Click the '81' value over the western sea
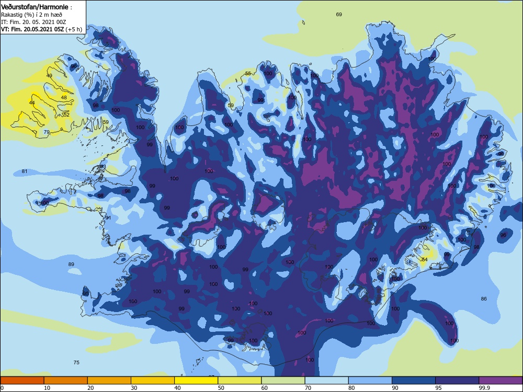523x392 pixels. [25, 171]
